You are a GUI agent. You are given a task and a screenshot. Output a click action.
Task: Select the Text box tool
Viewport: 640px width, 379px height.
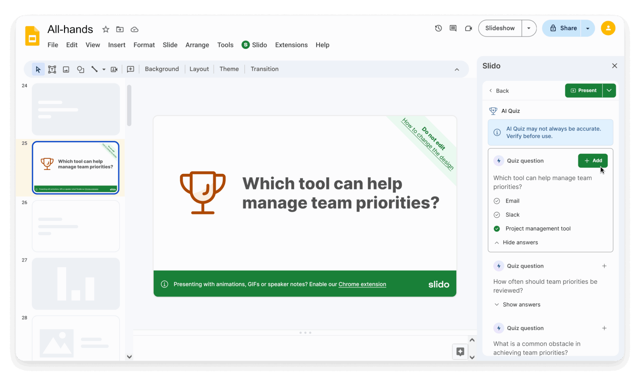click(52, 69)
